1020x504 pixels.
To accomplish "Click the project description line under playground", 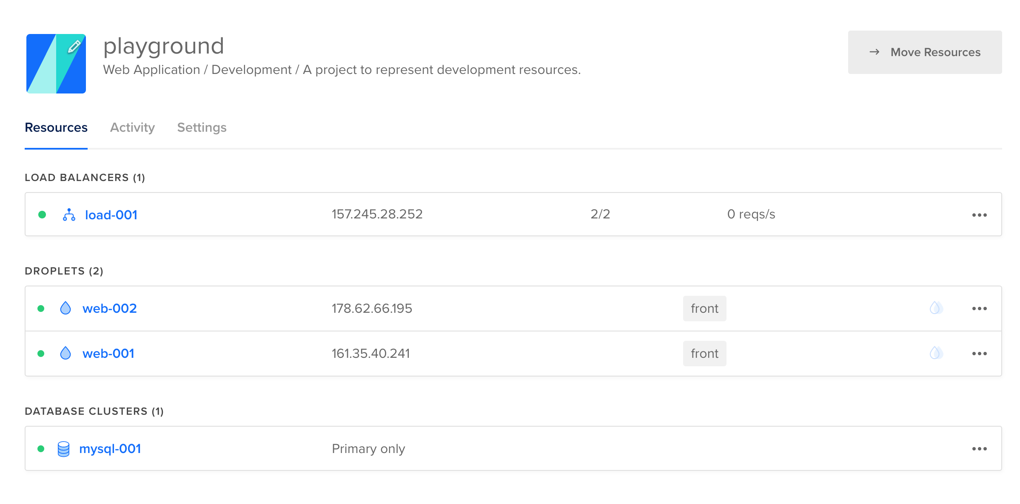I will point(342,70).
